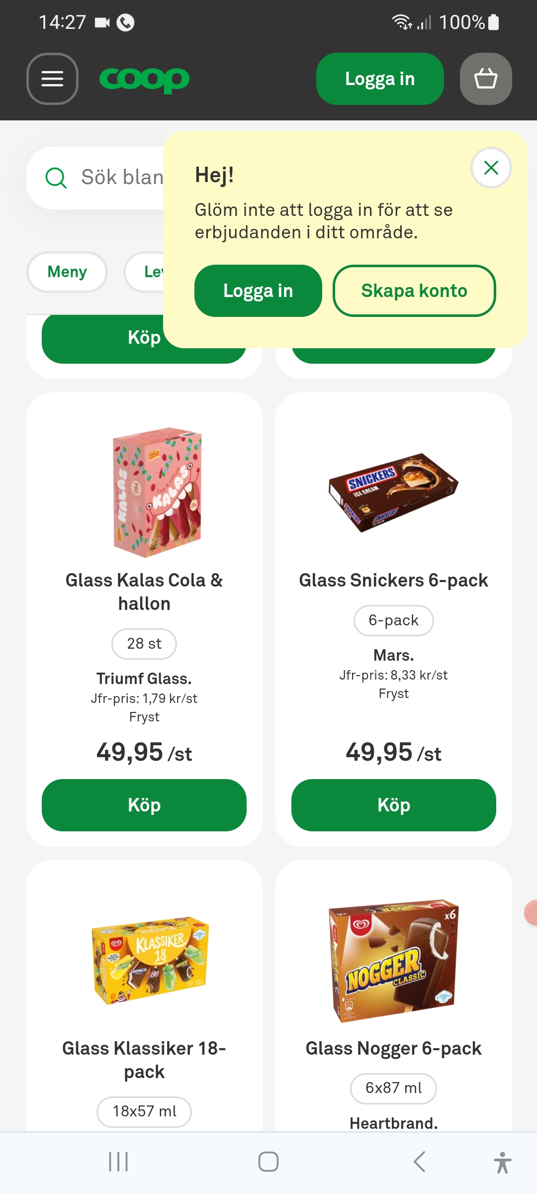
Task: Tap the search magnifier icon
Action: tap(56, 178)
